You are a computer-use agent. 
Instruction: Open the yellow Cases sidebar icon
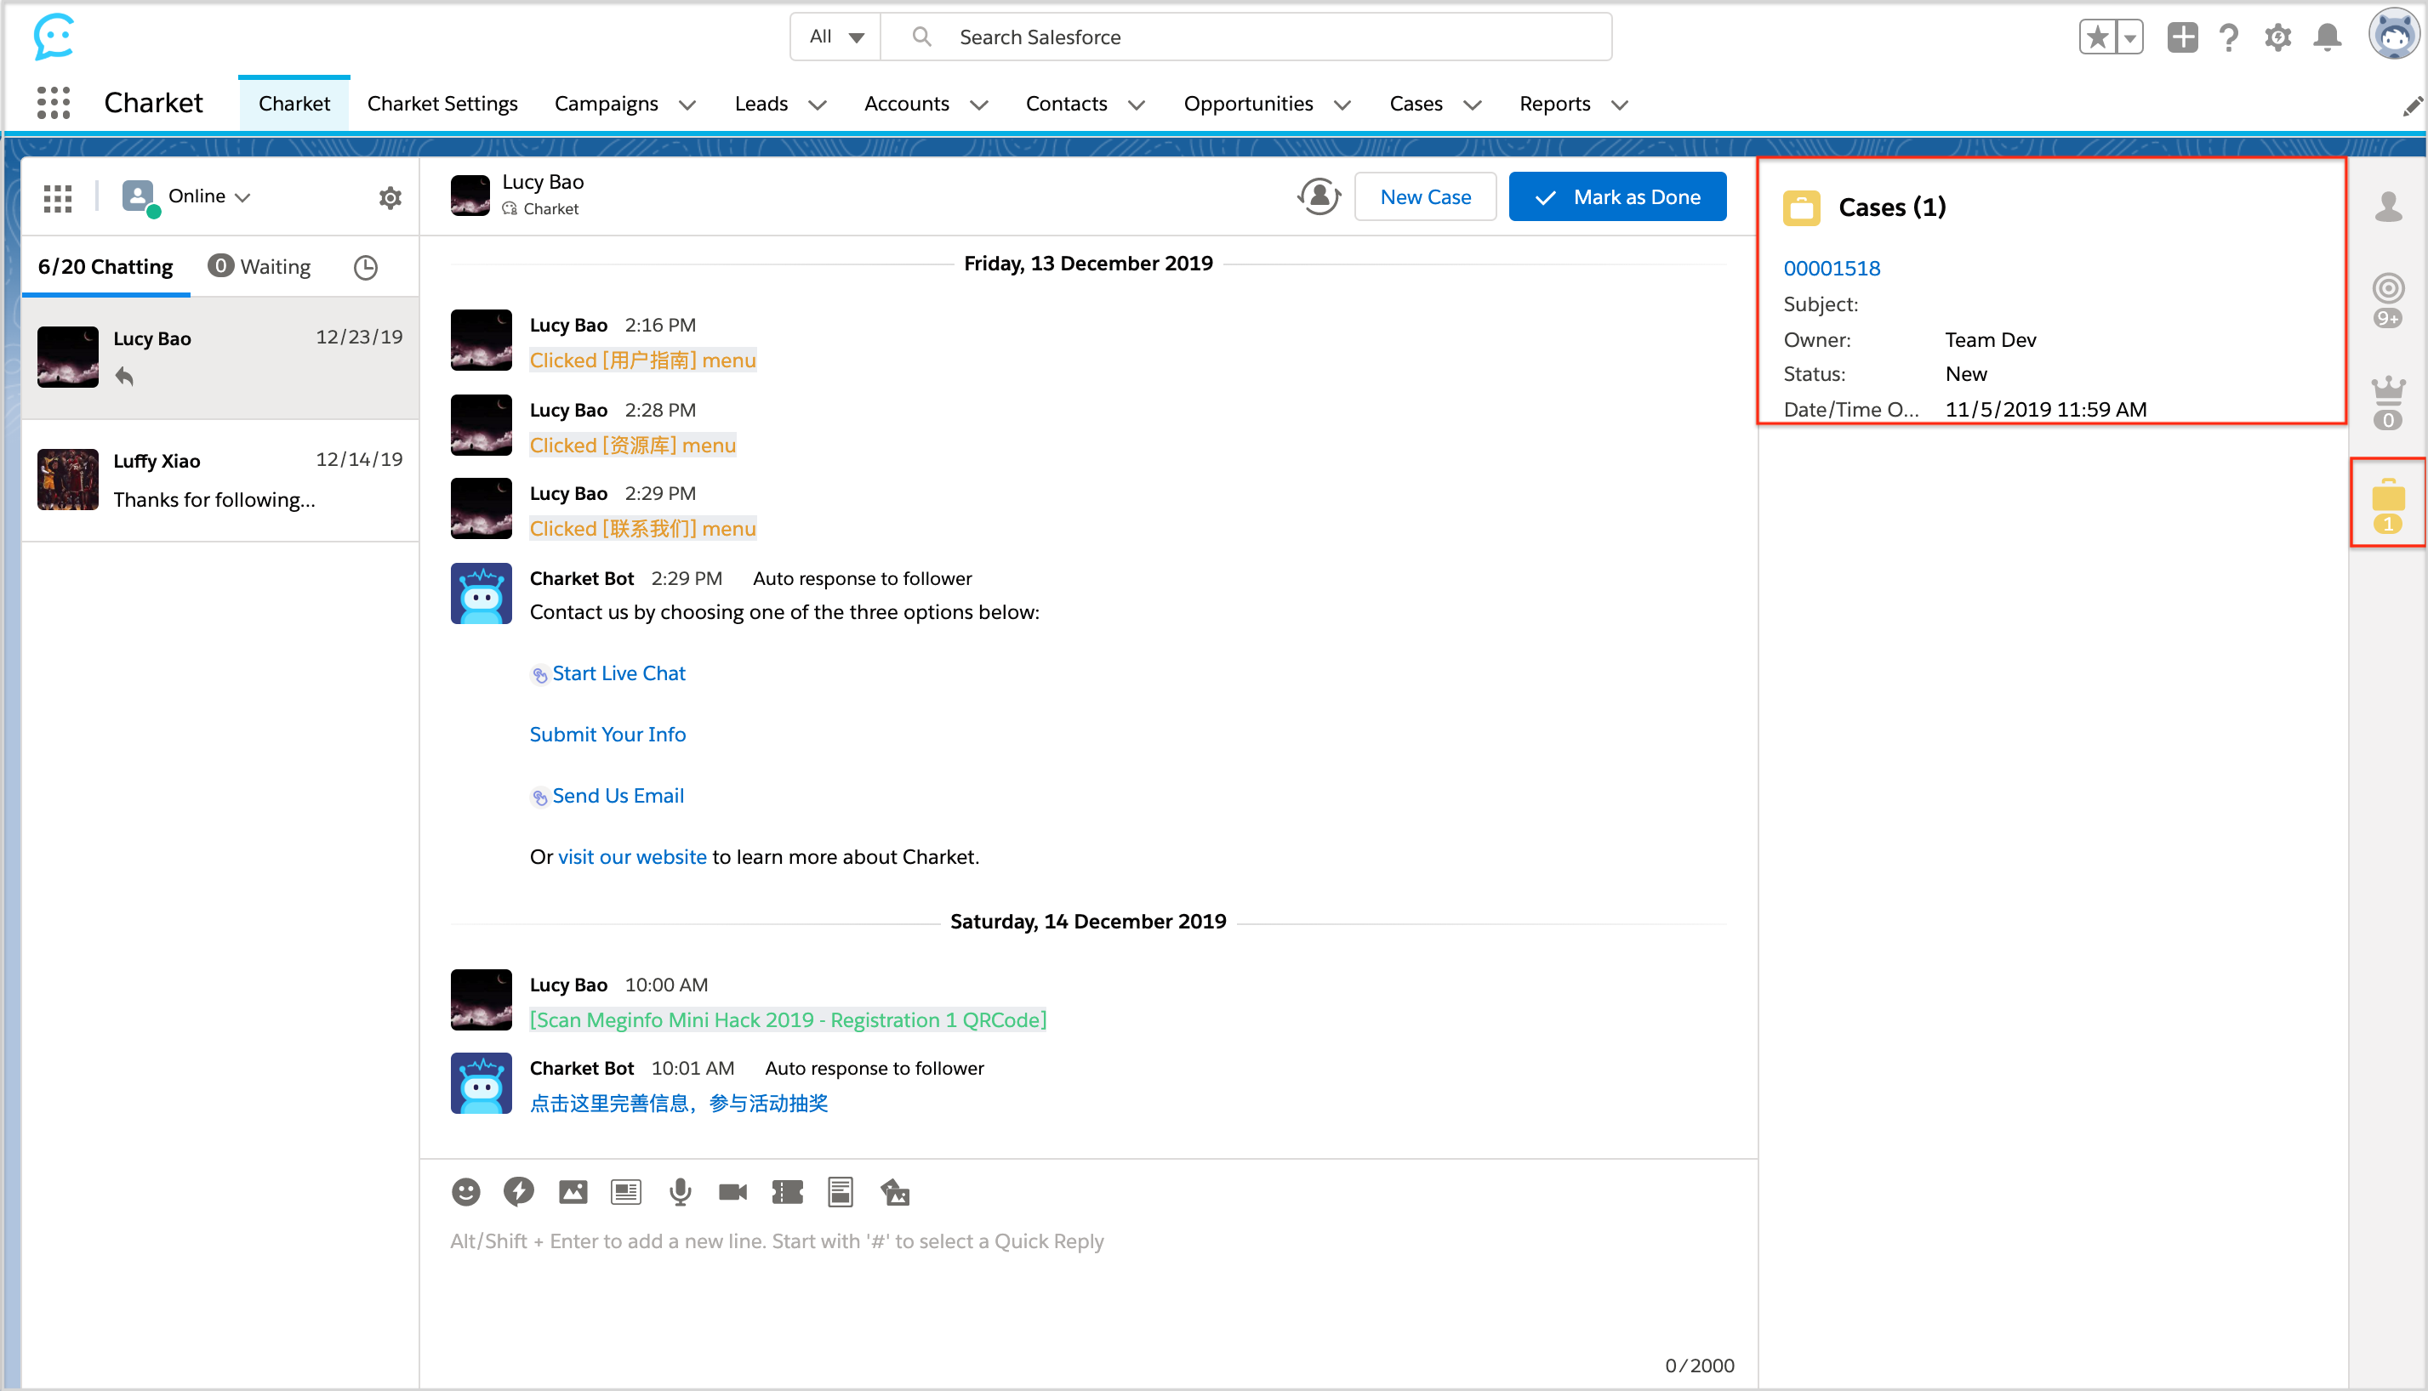[x=2387, y=503]
